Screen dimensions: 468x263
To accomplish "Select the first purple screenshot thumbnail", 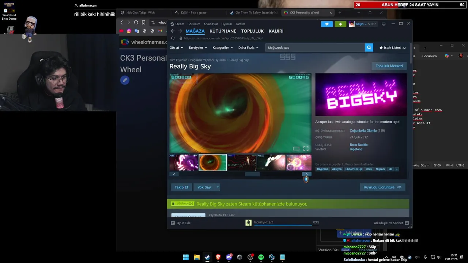I will click(184, 163).
